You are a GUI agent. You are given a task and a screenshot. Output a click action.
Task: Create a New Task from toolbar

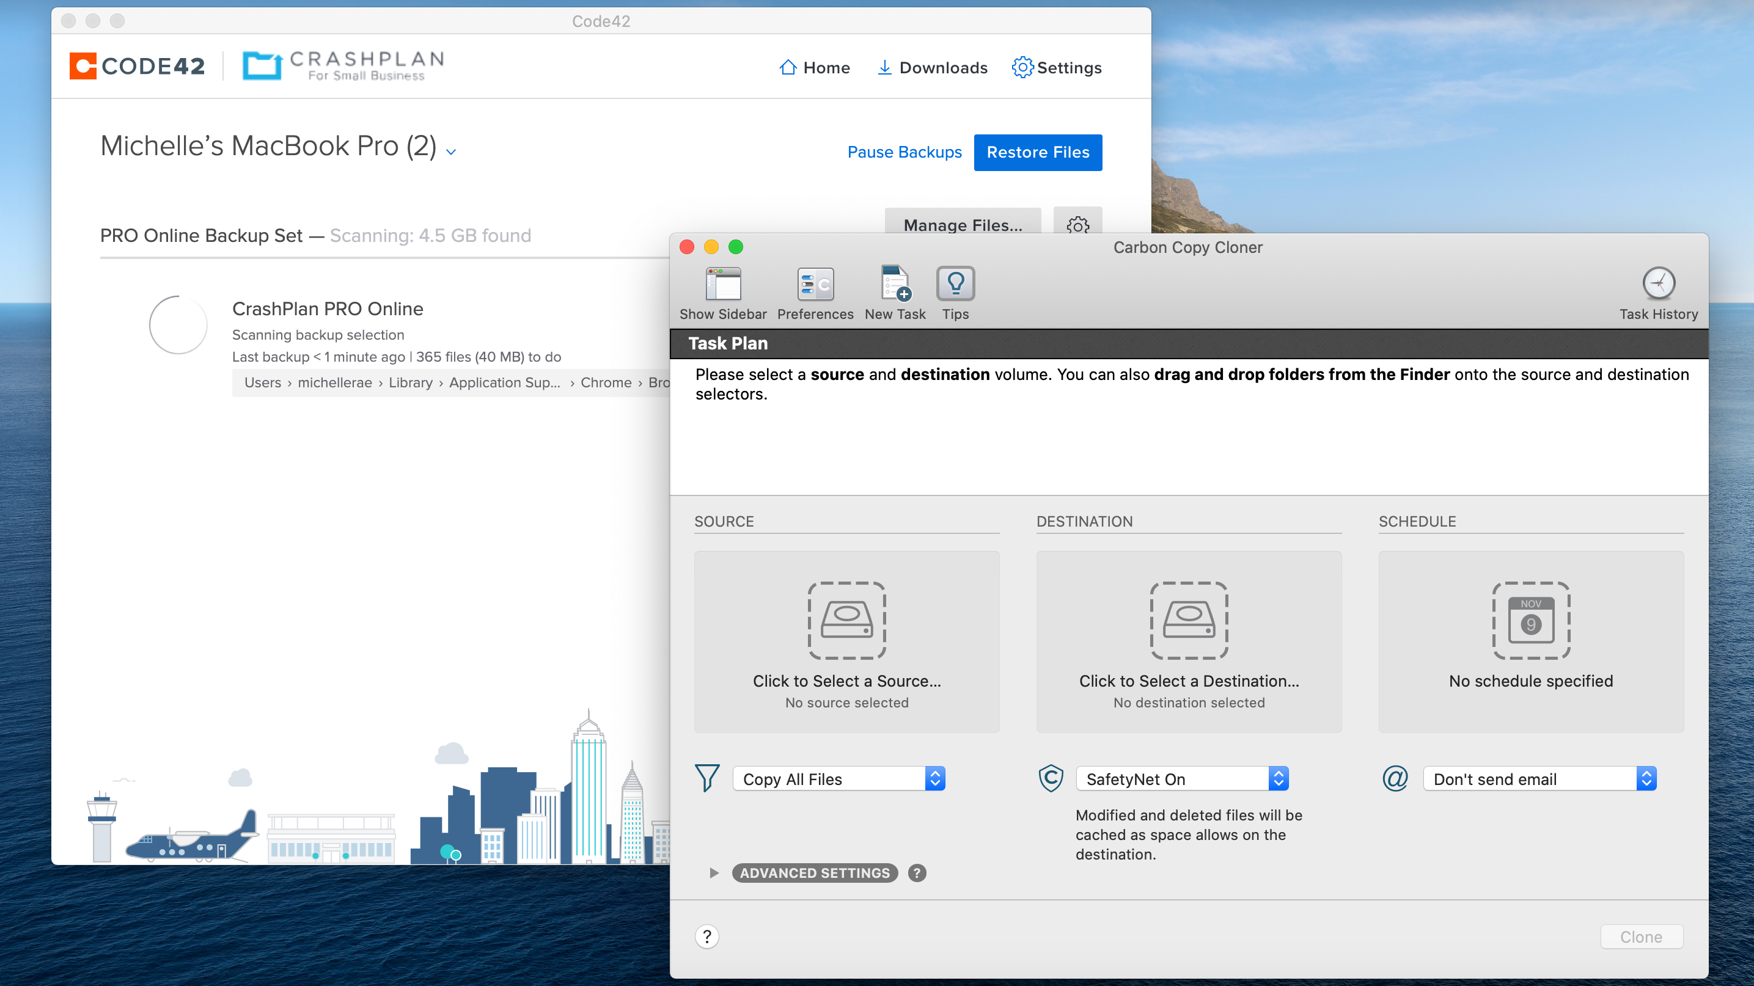point(895,283)
